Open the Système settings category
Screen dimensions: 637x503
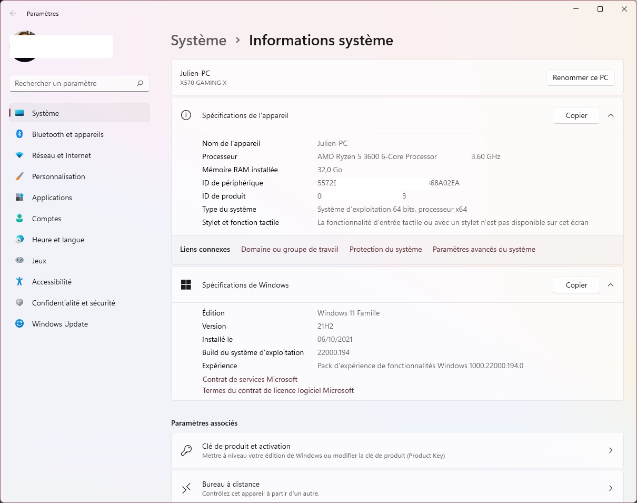tap(79, 113)
